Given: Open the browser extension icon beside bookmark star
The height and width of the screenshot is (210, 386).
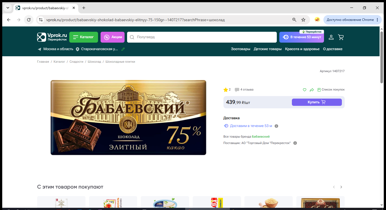Looking at the screenshot, I should pos(317,20).
